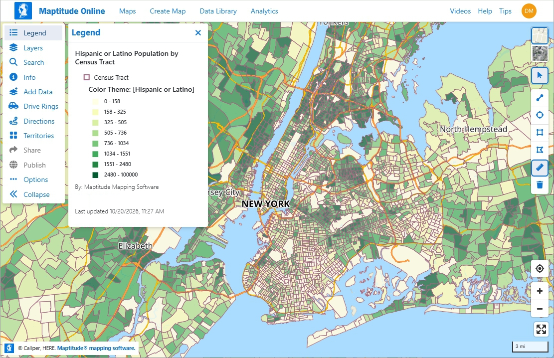554x358 pixels.
Task: Zoom in with plus button
Action: [540, 291]
